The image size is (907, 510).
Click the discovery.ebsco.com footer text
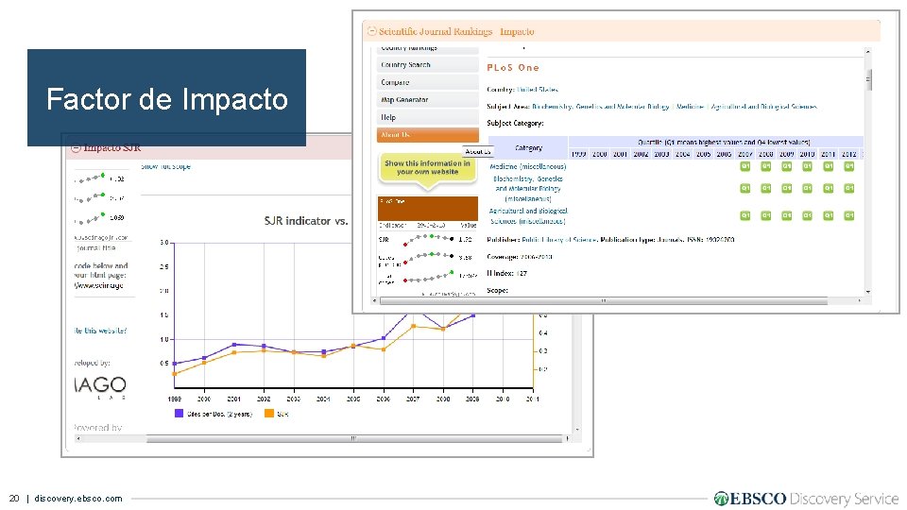(x=78, y=499)
